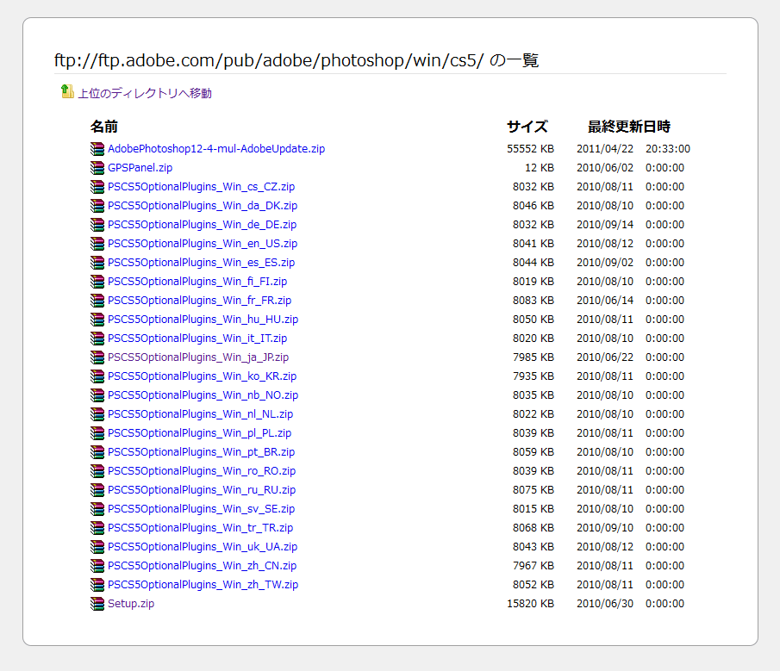Open PSCS5OptionalPlugins_Win_nl_NL.zip link
This screenshot has width=780, height=671.
[x=201, y=413]
